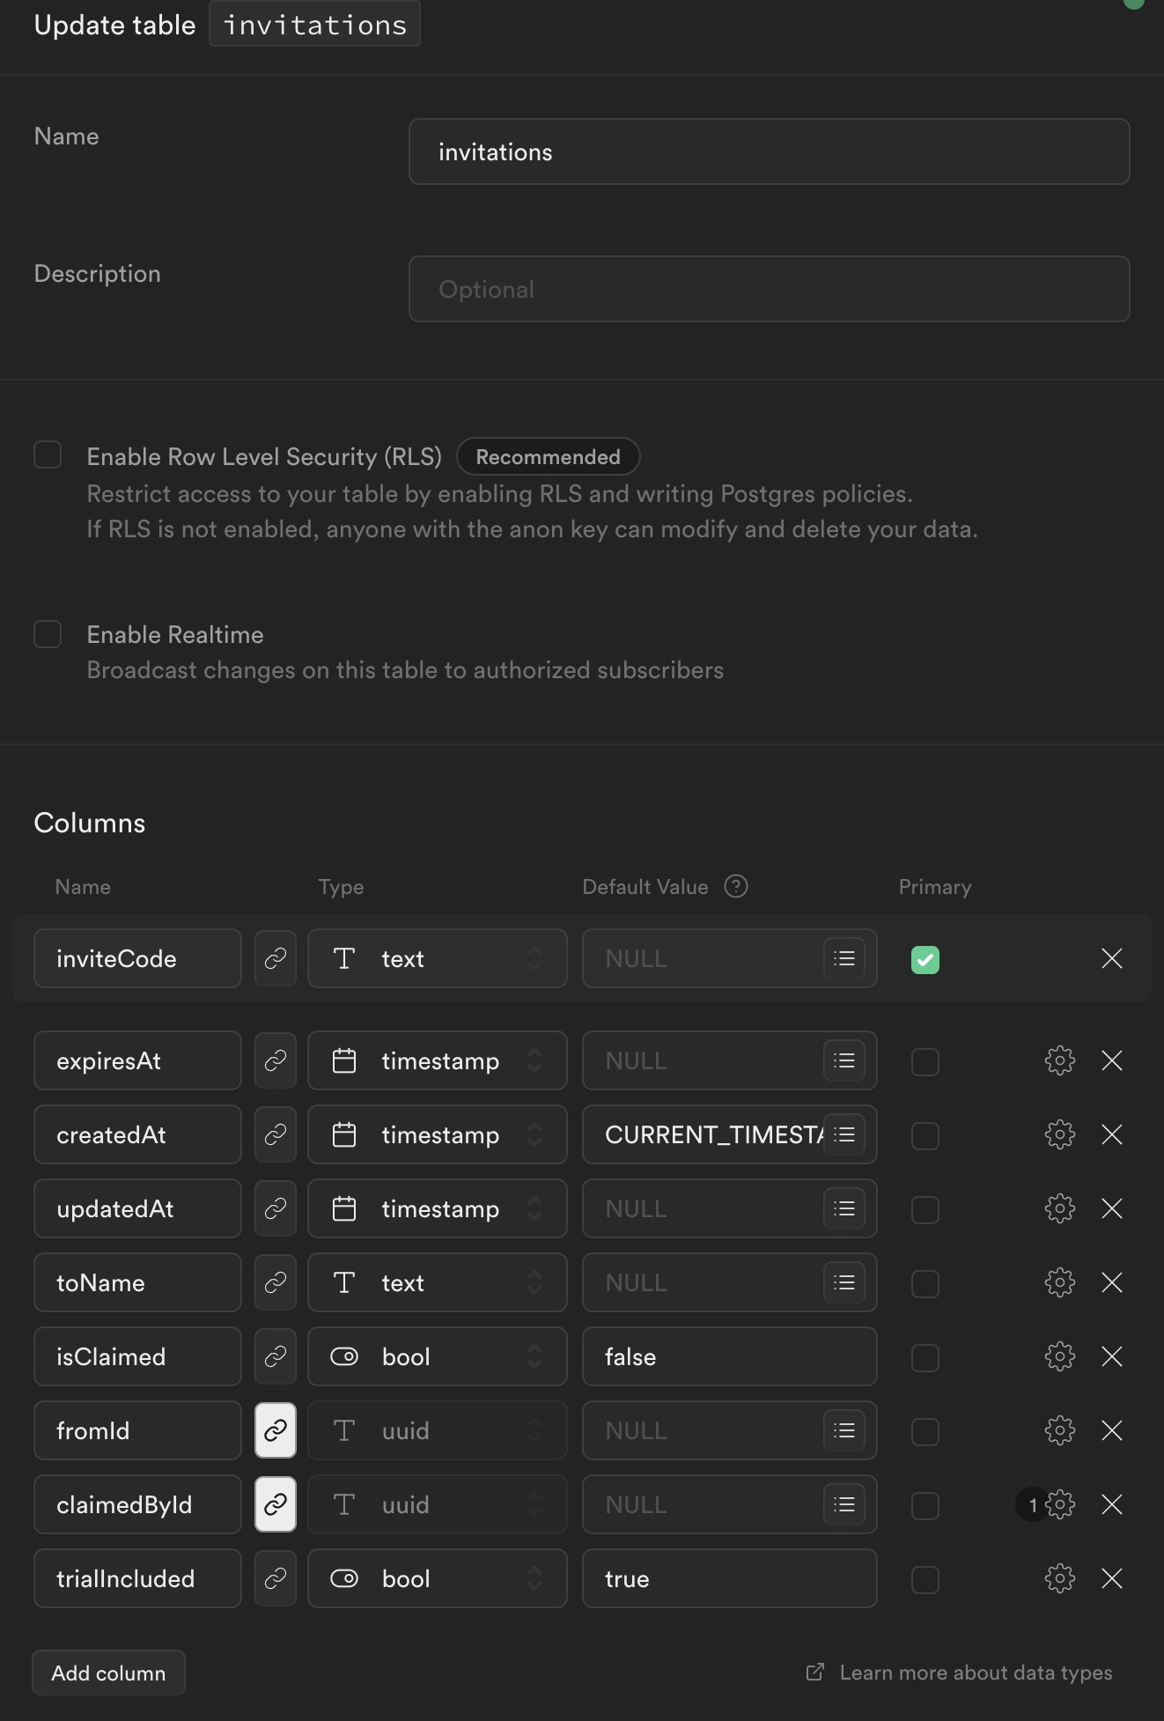The image size is (1164, 1721).
Task: Mark trialIncluded as primary key
Action: coord(925,1579)
